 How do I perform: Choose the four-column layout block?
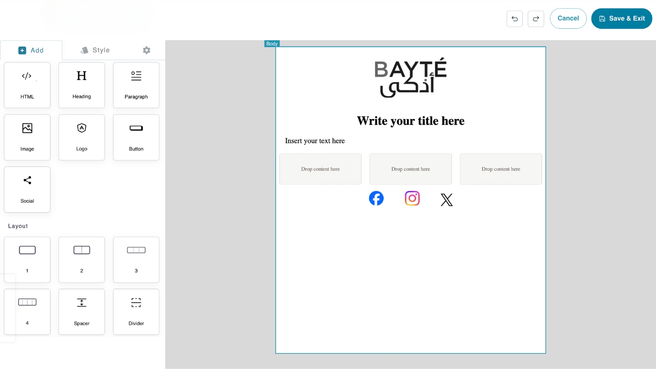tap(27, 312)
